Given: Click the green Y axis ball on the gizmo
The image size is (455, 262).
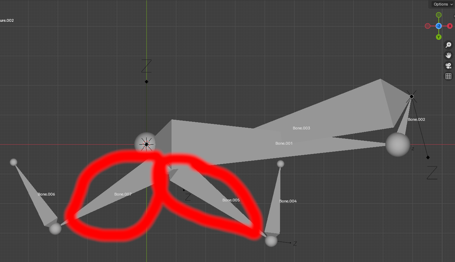Looking at the screenshot, I should (x=439, y=36).
